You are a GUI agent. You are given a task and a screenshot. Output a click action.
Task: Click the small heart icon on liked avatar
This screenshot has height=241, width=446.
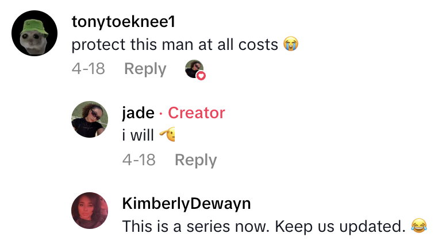[x=201, y=76]
